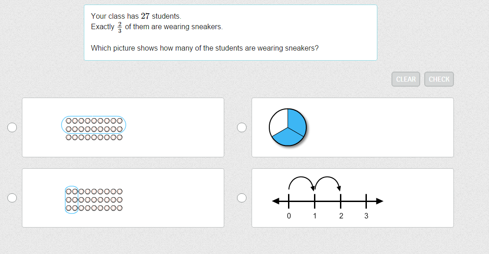The height and width of the screenshot is (254, 489).
Task: Click the bold number 27 in the question
Action: [x=145, y=16]
